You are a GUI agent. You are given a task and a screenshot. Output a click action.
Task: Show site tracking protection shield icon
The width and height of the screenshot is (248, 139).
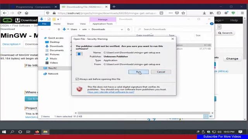(x=48, y=13)
